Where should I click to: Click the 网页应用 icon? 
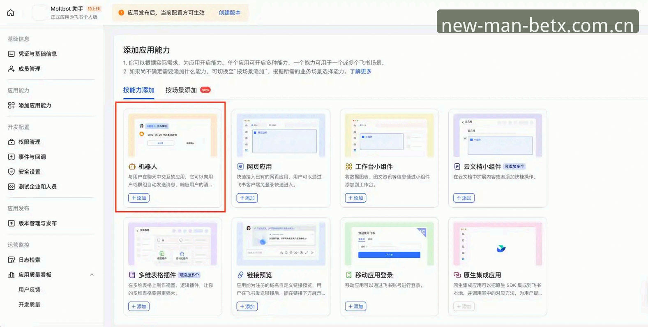(240, 167)
